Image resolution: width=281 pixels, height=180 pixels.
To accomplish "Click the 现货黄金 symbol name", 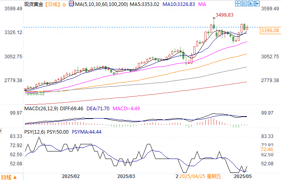I will pyautogui.click(x=34, y=4).
